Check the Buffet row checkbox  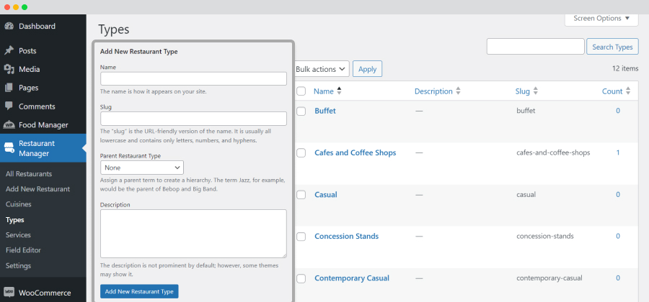click(x=301, y=111)
